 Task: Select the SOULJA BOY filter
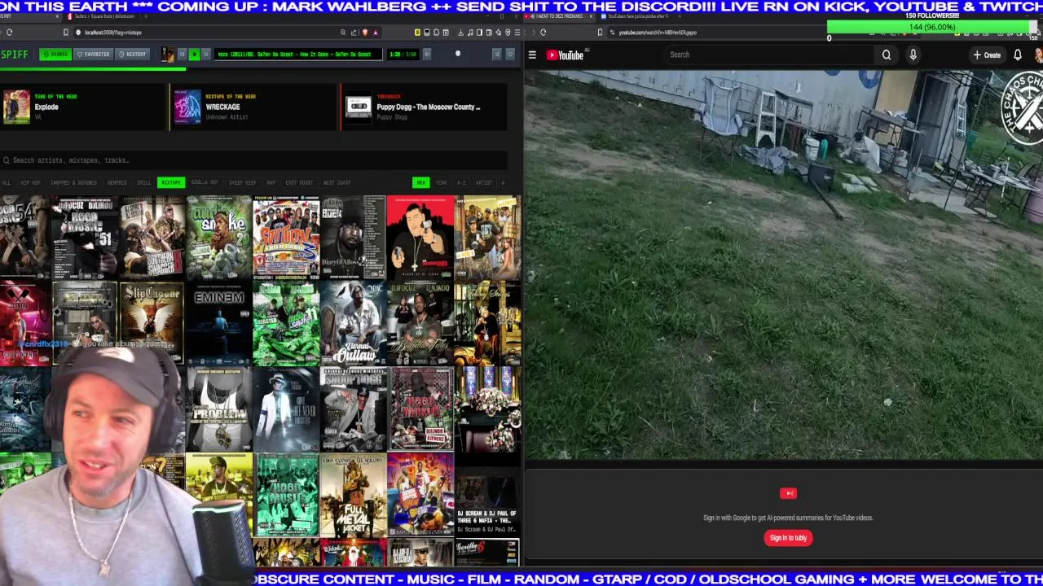205,182
